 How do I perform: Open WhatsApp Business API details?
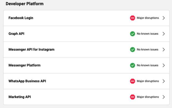87,81
